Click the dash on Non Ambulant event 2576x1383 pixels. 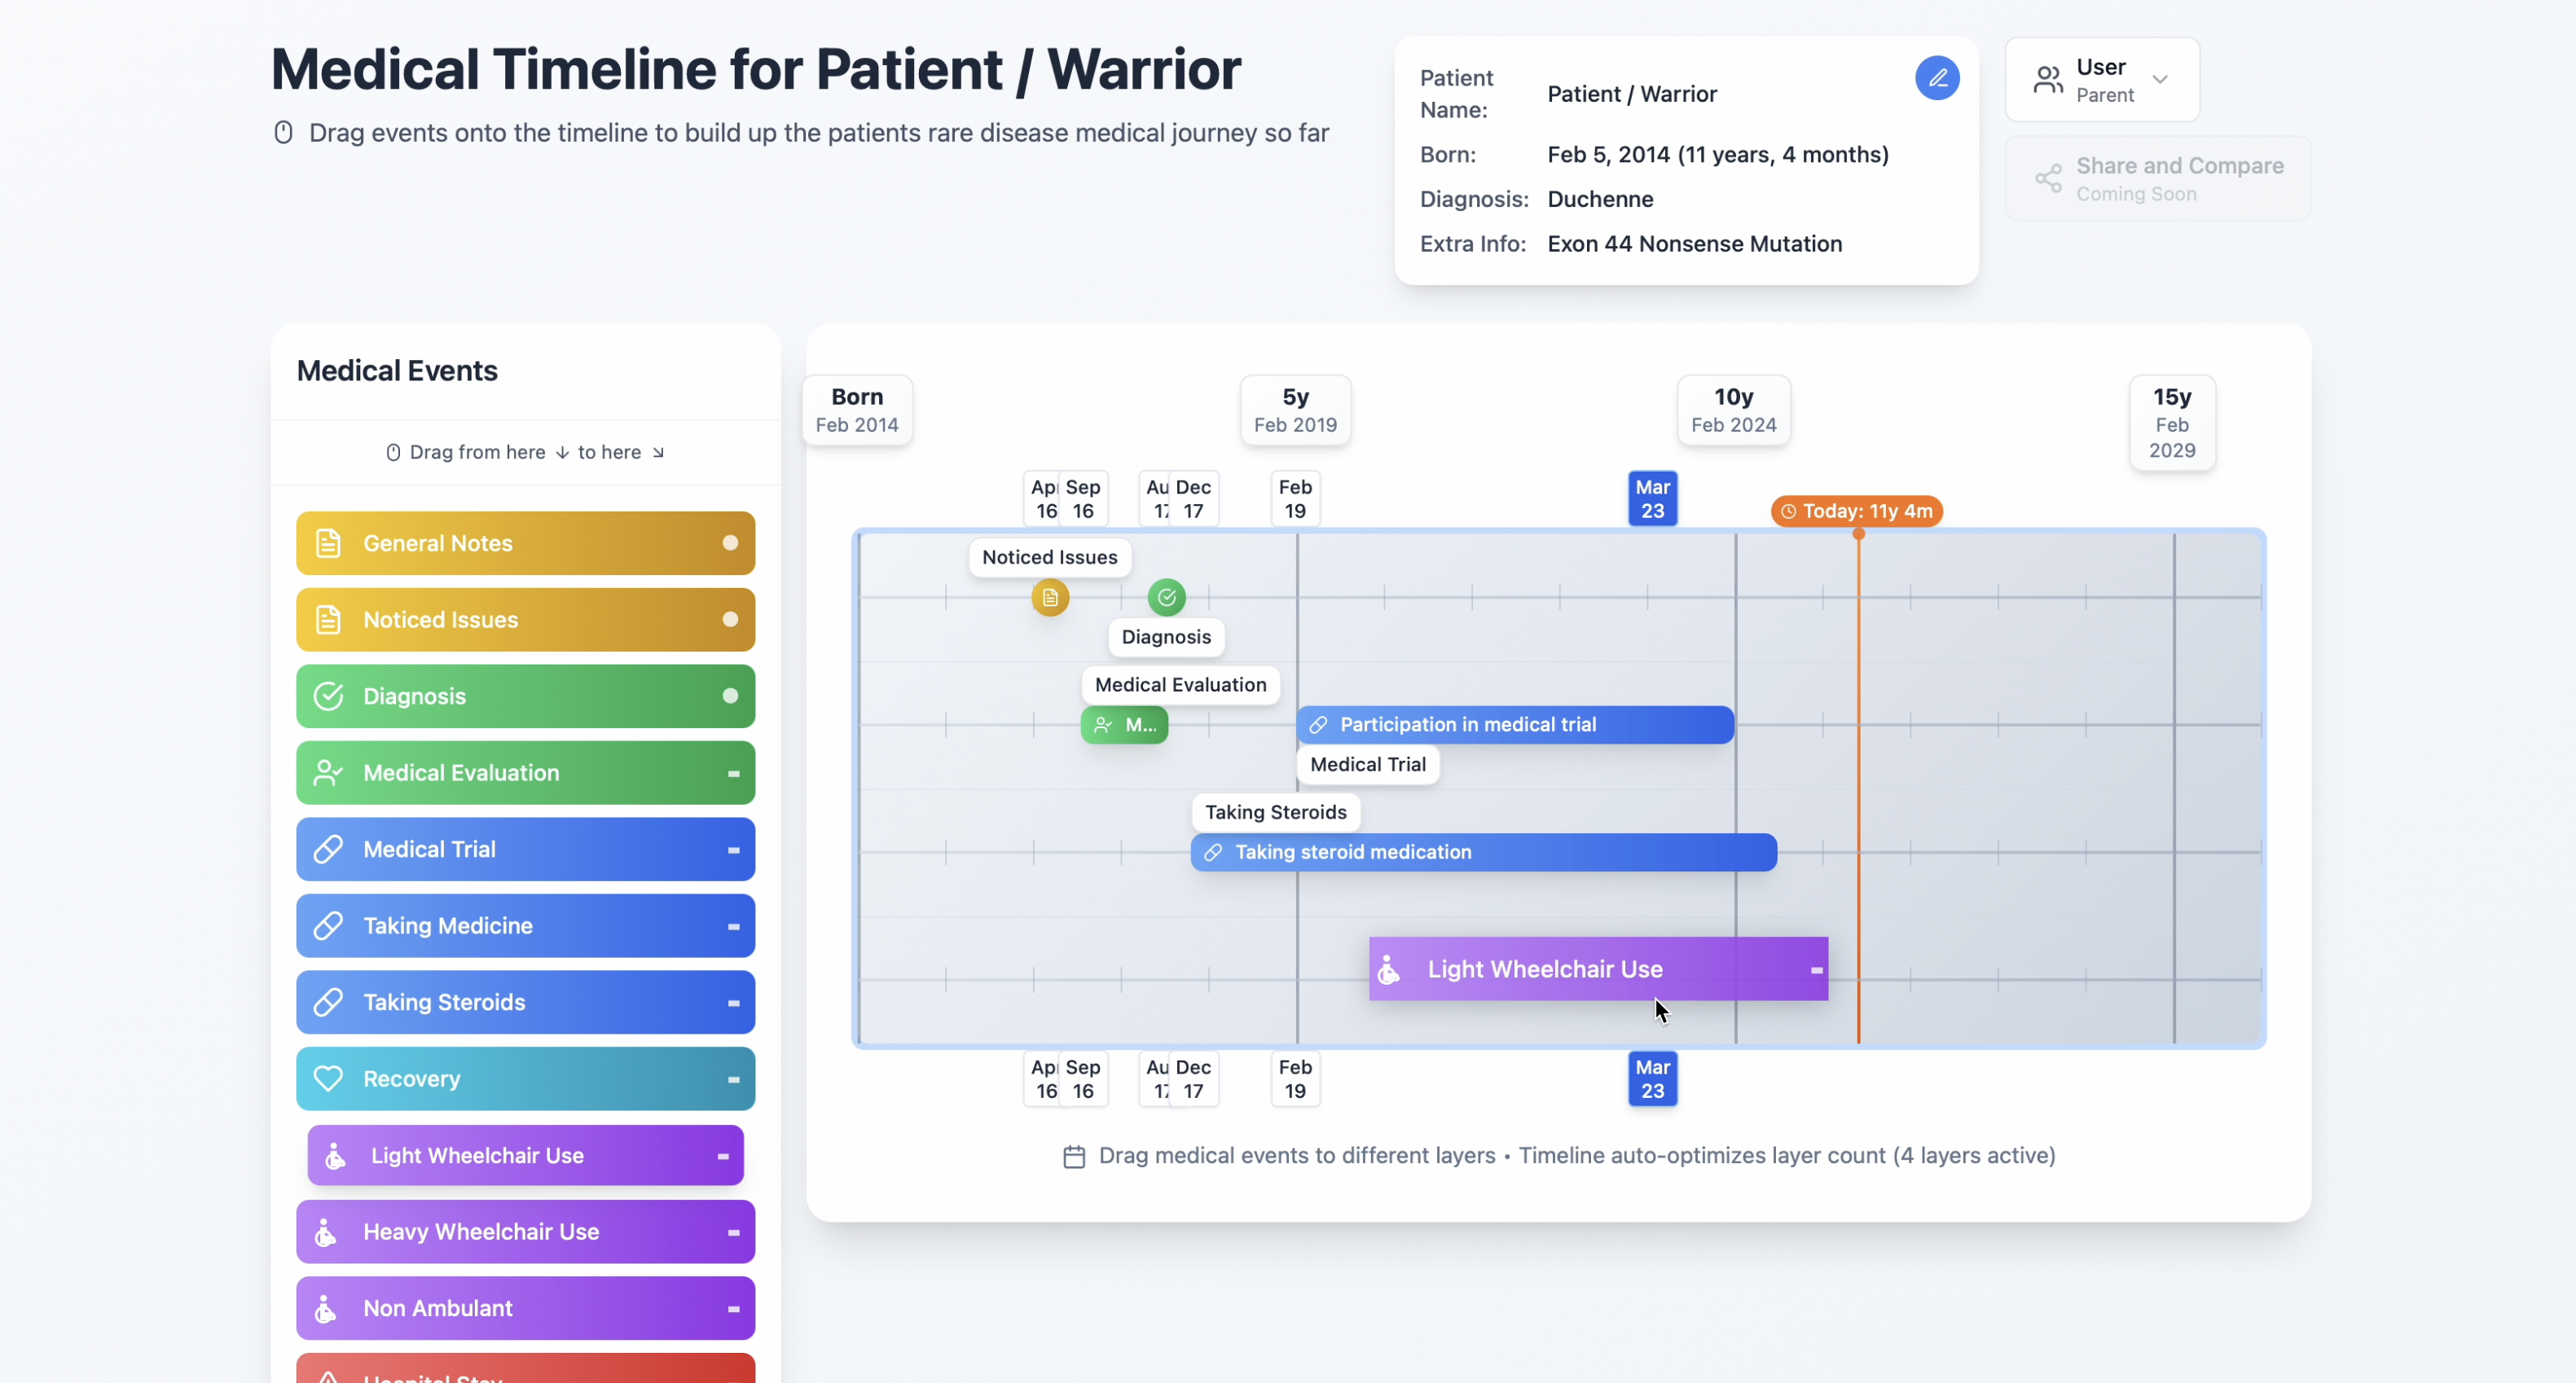[733, 1308]
